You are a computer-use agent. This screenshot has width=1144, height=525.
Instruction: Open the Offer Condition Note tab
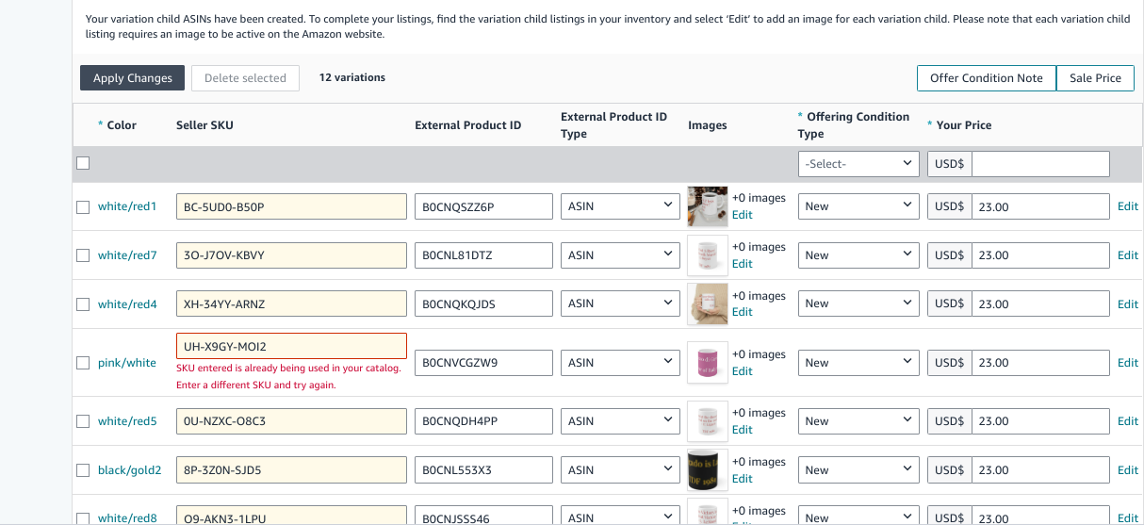[x=987, y=78]
